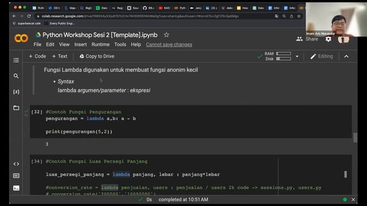Open the Runtime menu
The image size is (367, 206).
pyautogui.click(x=100, y=45)
